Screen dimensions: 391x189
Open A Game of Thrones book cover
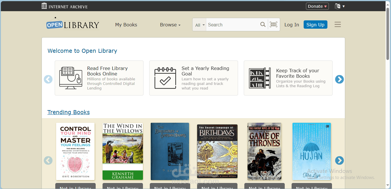pos(264,151)
